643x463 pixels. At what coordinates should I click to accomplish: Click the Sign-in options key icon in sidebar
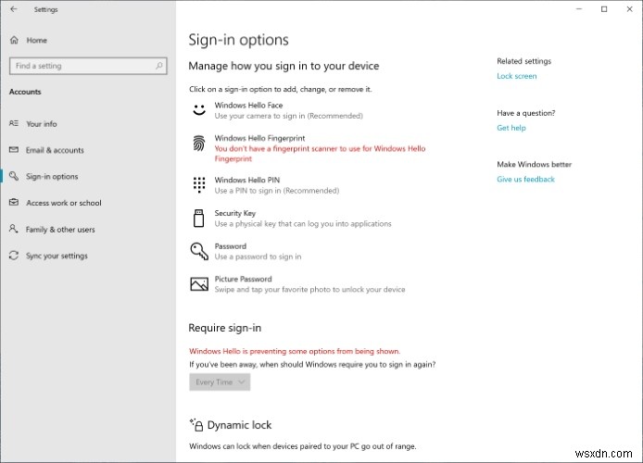(14, 176)
